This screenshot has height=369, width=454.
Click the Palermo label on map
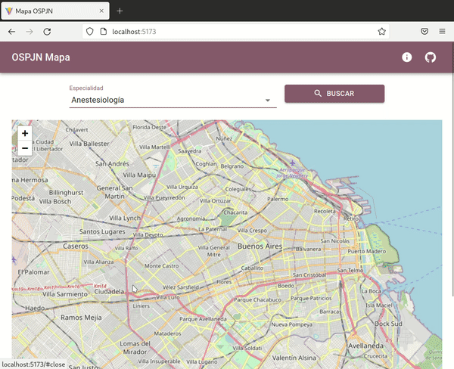[x=278, y=199]
